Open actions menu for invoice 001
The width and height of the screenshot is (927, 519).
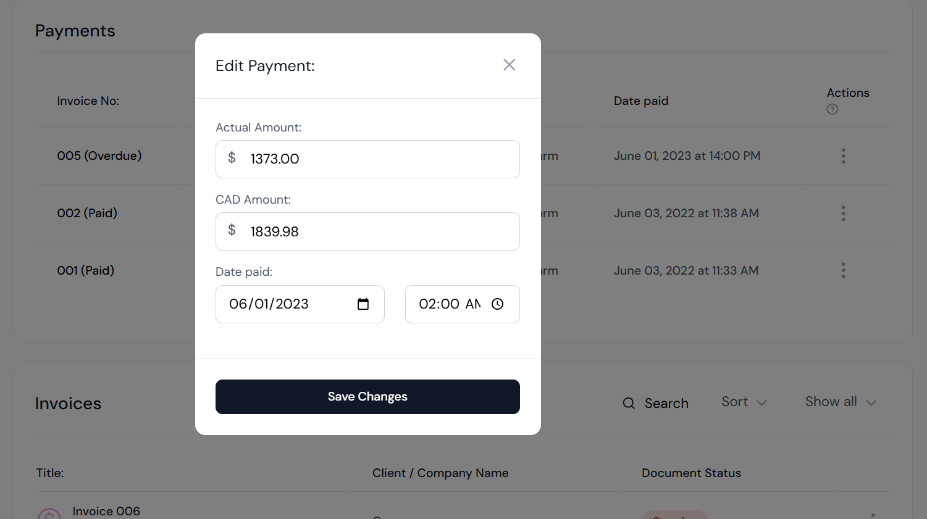(843, 270)
